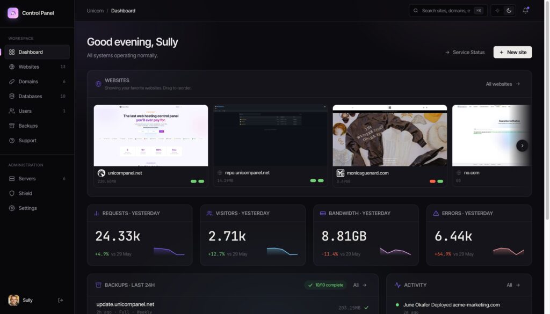Open Settings in the sidebar
550x314 pixels.
point(37,208)
